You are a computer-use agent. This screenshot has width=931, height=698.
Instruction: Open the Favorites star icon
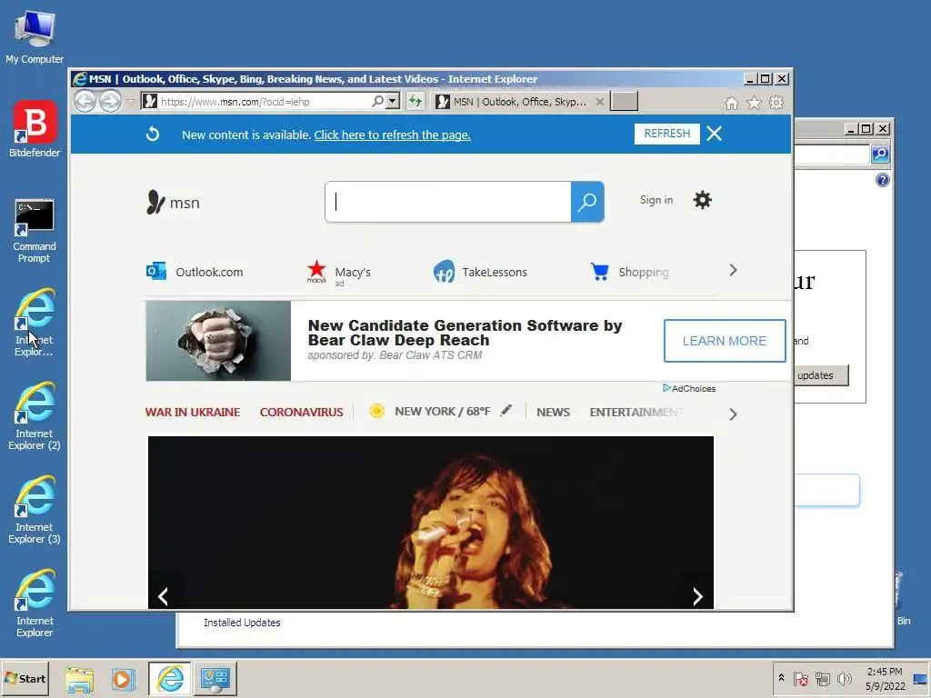pyautogui.click(x=754, y=104)
